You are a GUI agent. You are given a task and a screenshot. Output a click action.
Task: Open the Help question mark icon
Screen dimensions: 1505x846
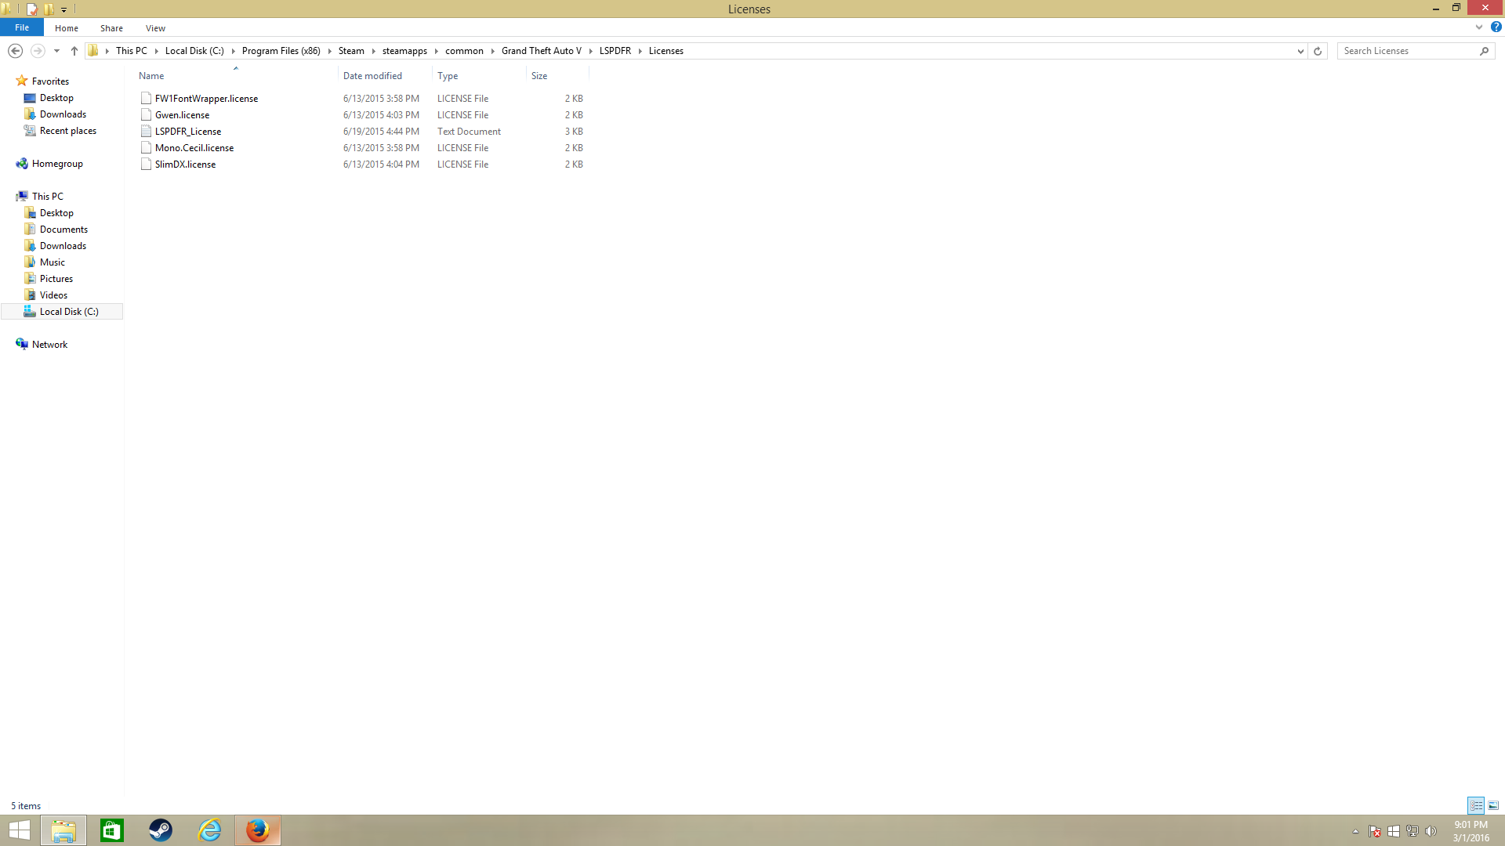click(1496, 27)
